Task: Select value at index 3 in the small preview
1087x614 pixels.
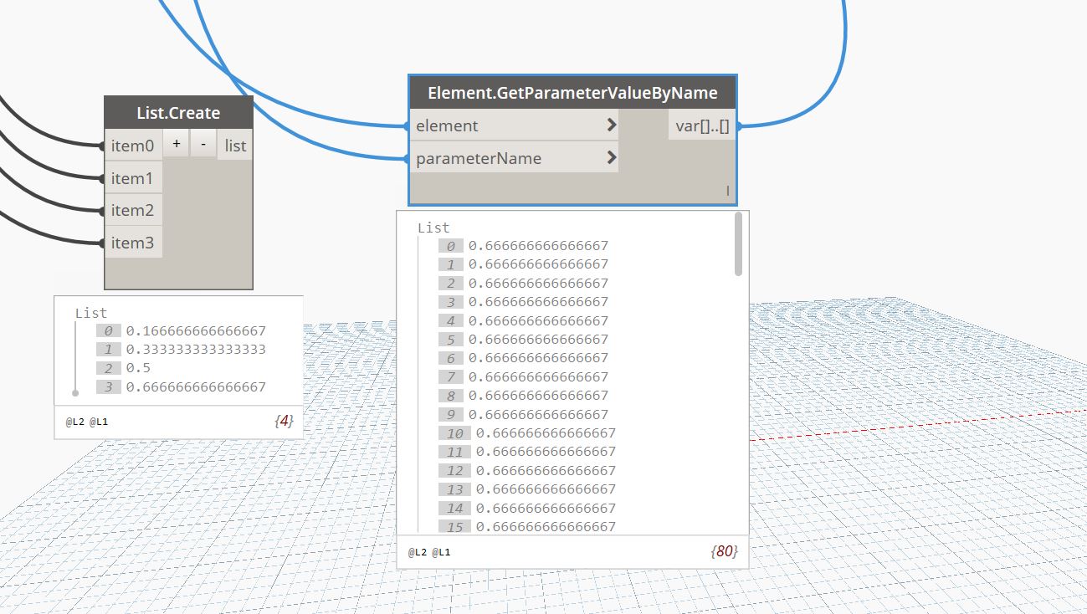Action: [196, 386]
